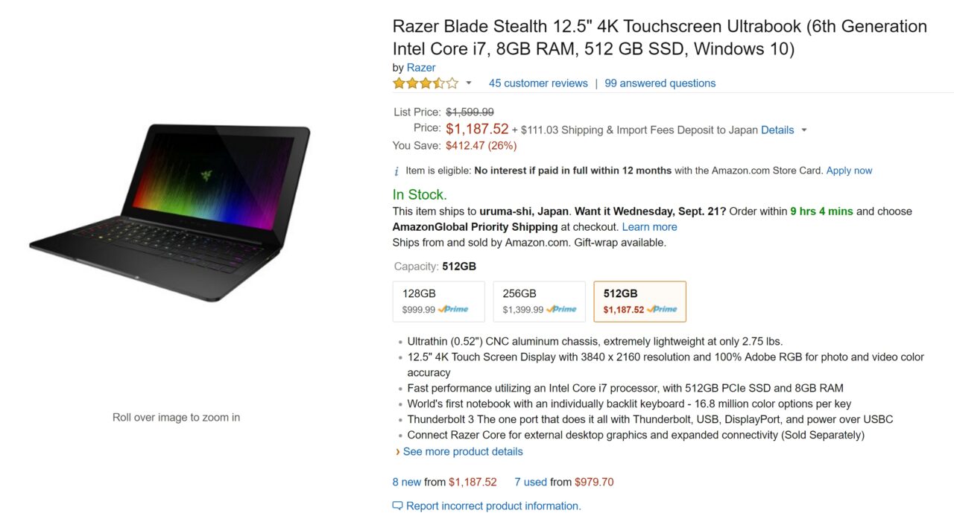Screen dimensions: 954x516
Task: Click the Prime logo on 128GB option
Action: click(x=453, y=309)
